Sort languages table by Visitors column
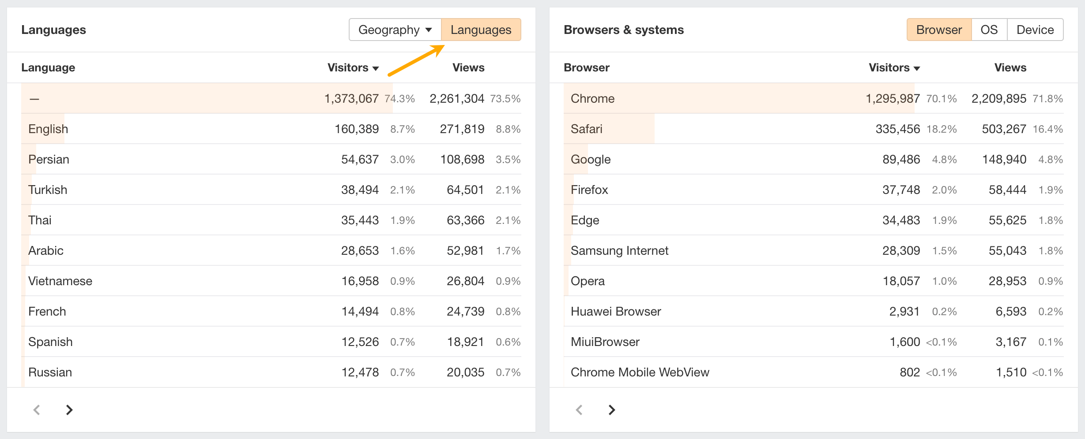Image resolution: width=1085 pixels, height=439 pixels. click(x=353, y=68)
